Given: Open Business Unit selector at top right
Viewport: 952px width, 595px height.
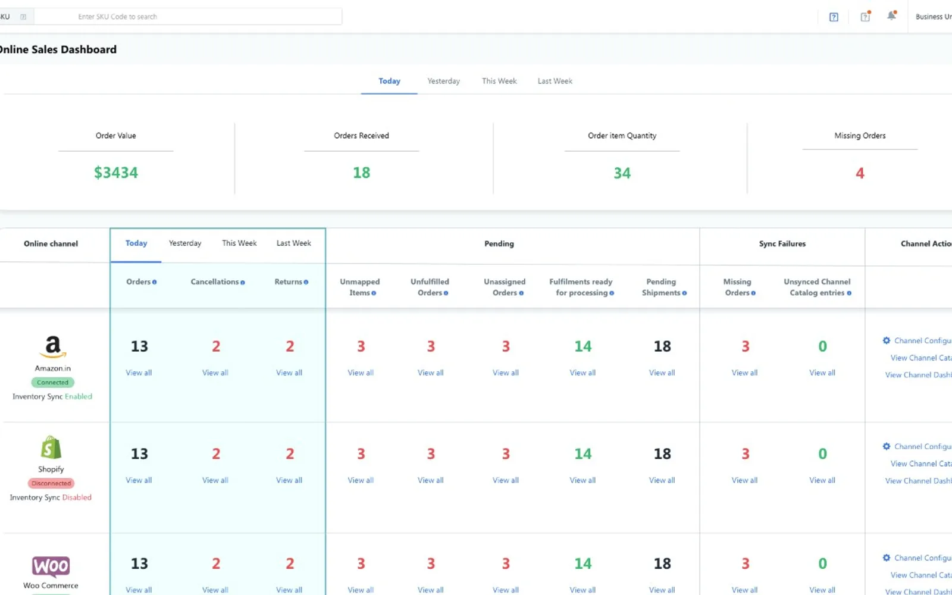Looking at the screenshot, I should (x=933, y=17).
